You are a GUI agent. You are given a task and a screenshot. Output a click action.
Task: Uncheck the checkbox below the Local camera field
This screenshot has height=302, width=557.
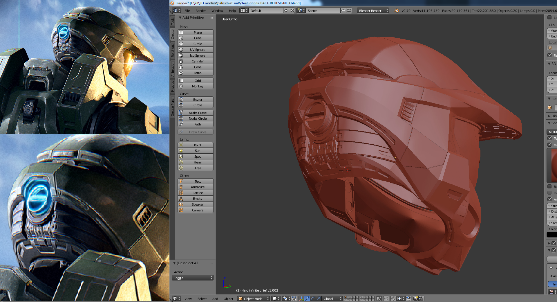click(x=549, y=55)
